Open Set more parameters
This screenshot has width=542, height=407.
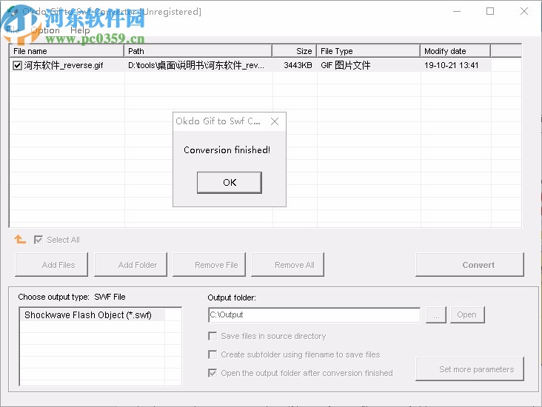(x=469, y=369)
